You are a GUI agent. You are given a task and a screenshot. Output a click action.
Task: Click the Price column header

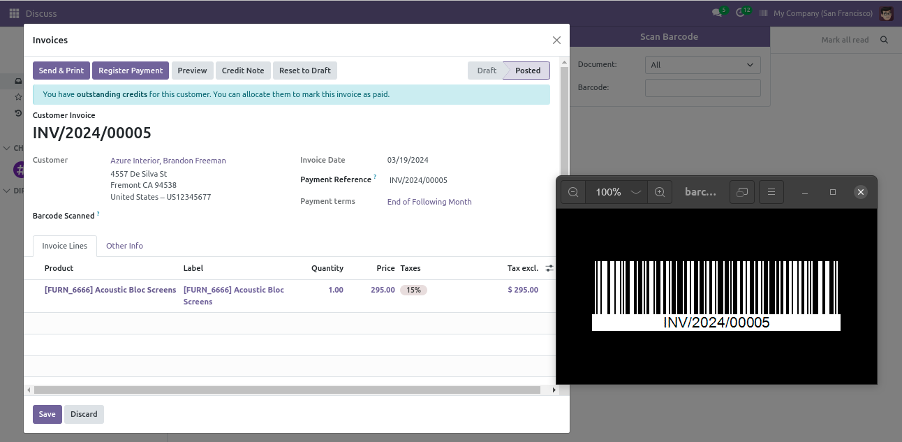point(386,268)
